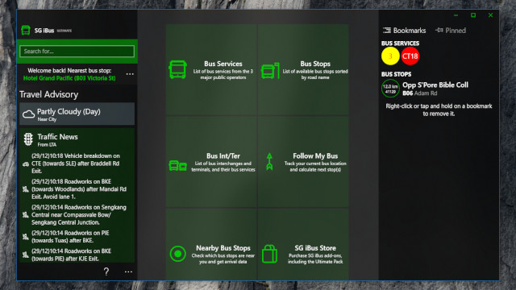Open Hotel Grand Pacific nearest bus stop link
Screen dimensions: 516x290
pyautogui.click(x=69, y=78)
